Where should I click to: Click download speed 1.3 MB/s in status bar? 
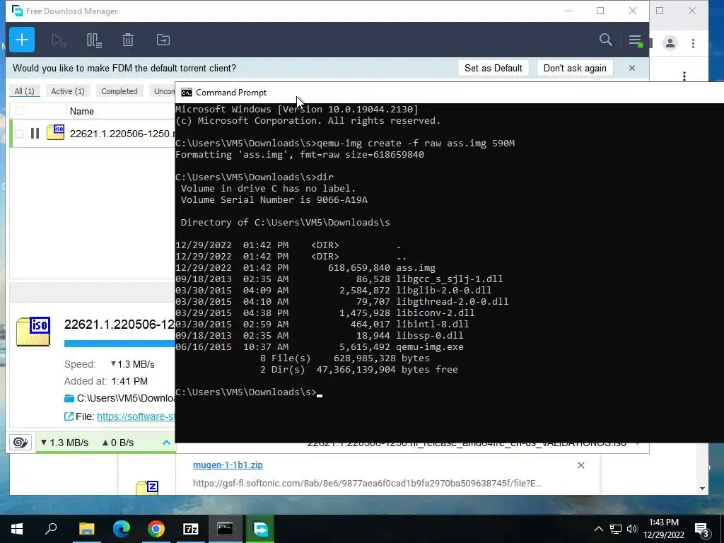point(64,443)
